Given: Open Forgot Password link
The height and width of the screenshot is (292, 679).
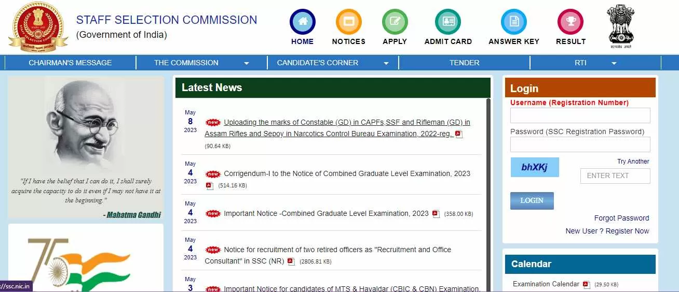Looking at the screenshot, I should point(622,218).
